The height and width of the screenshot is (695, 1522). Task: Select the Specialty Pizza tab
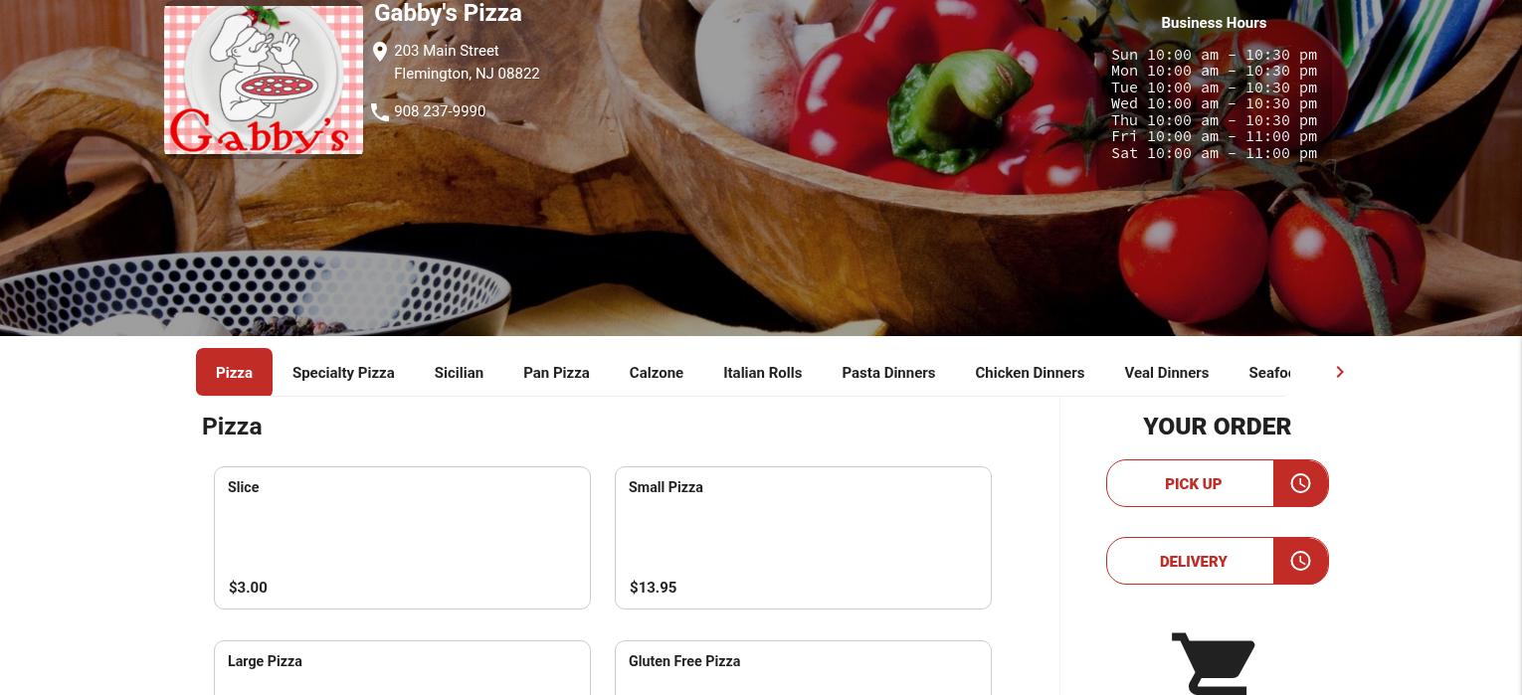[343, 372]
